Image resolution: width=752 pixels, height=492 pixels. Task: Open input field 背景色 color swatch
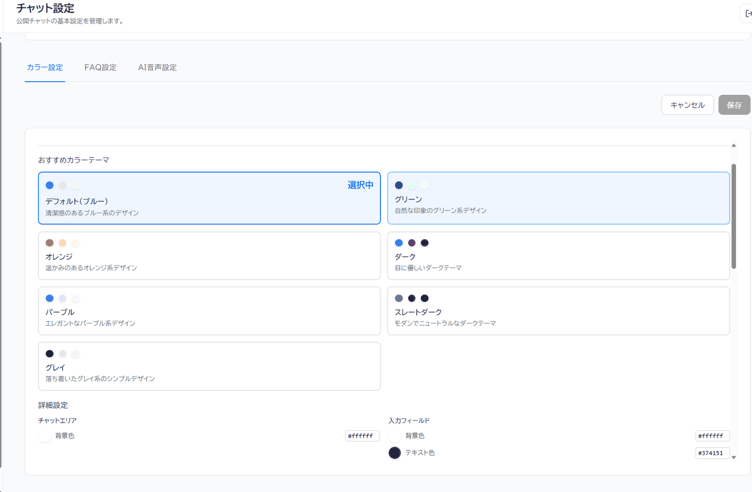click(395, 436)
